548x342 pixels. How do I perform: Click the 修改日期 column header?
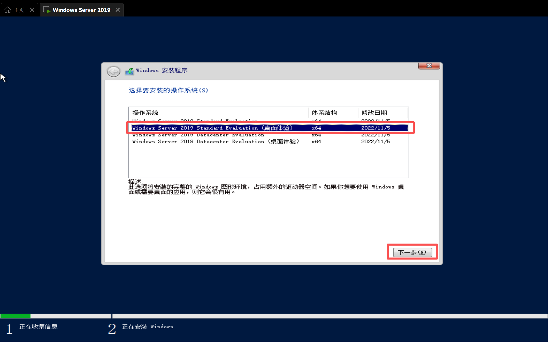point(383,113)
